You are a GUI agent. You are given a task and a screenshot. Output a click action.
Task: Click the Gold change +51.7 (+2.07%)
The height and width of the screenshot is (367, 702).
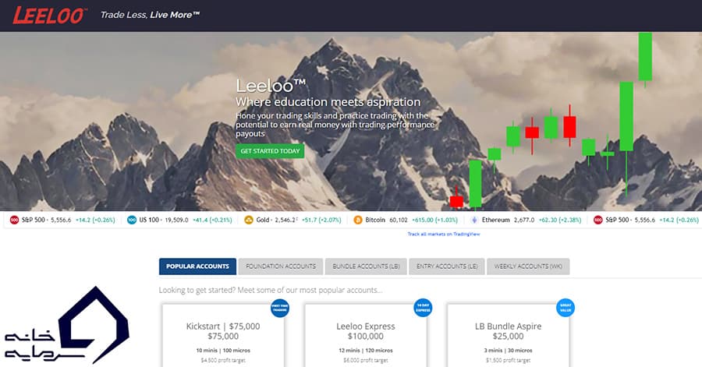(x=321, y=220)
